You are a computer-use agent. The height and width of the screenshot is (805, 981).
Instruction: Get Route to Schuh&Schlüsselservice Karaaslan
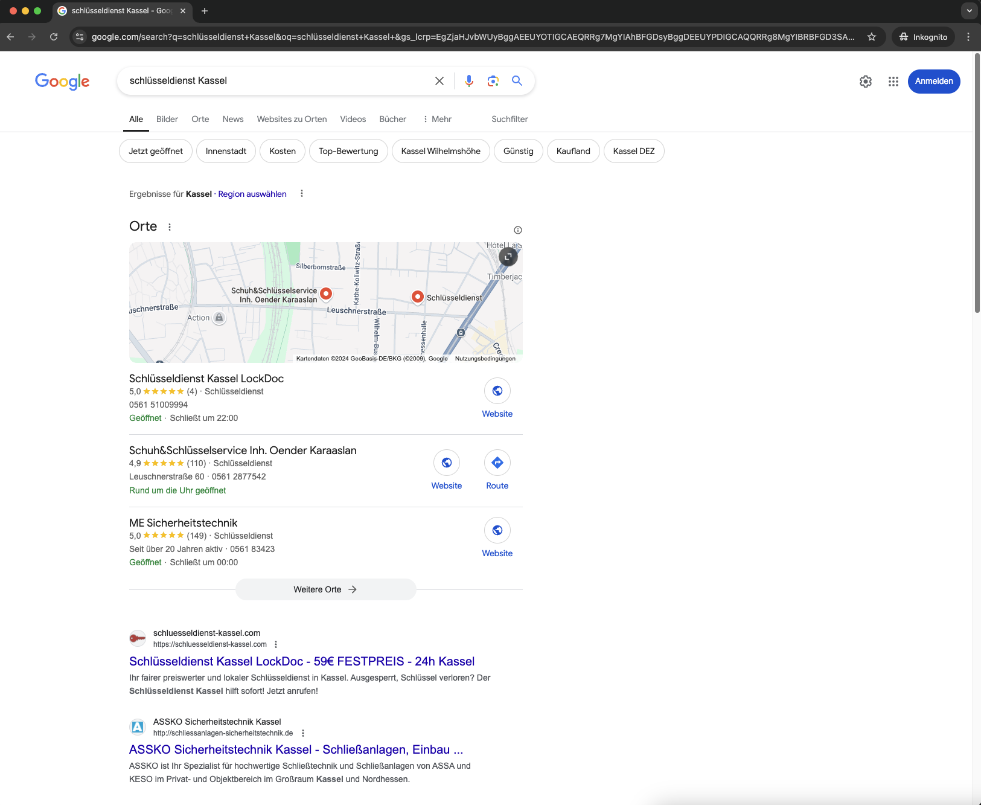(497, 463)
